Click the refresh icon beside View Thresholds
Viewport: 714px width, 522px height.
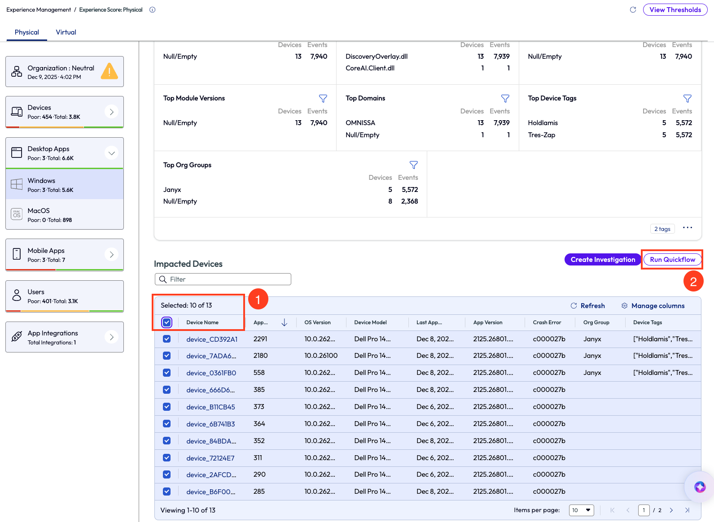tap(633, 10)
